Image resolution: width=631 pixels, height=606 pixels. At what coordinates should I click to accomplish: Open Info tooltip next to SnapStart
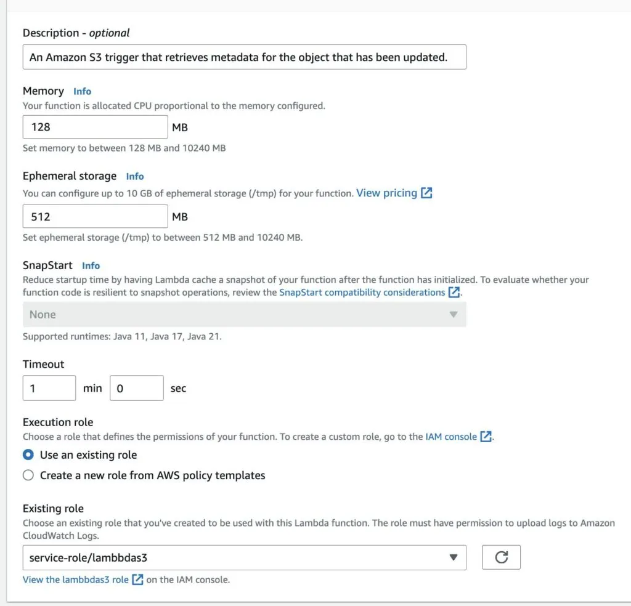pyautogui.click(x=91, y=265)
